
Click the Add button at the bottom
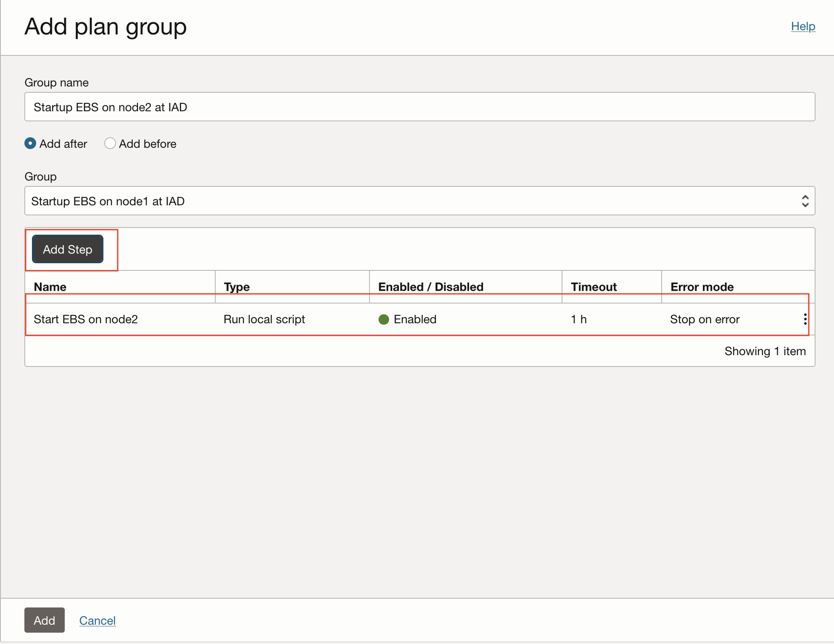tap(44, 620)
